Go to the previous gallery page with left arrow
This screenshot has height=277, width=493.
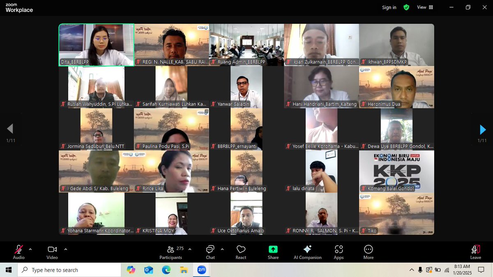click(10, 129)
